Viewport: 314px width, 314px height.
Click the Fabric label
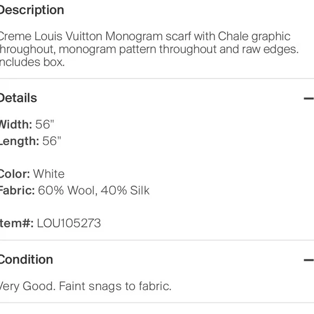point(17,191)
